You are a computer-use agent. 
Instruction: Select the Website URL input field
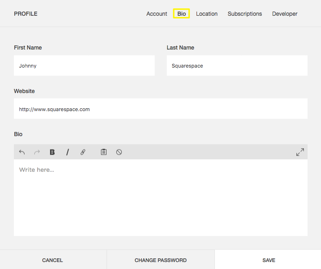(160, 109)
